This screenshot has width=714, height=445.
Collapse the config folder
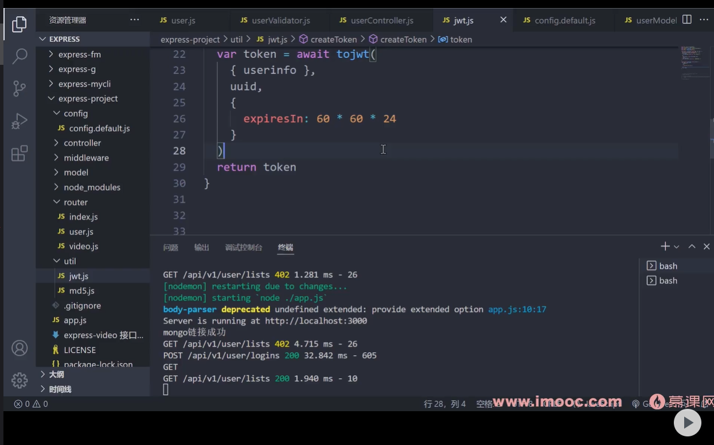pyautogui.click(x=93, y=114)
